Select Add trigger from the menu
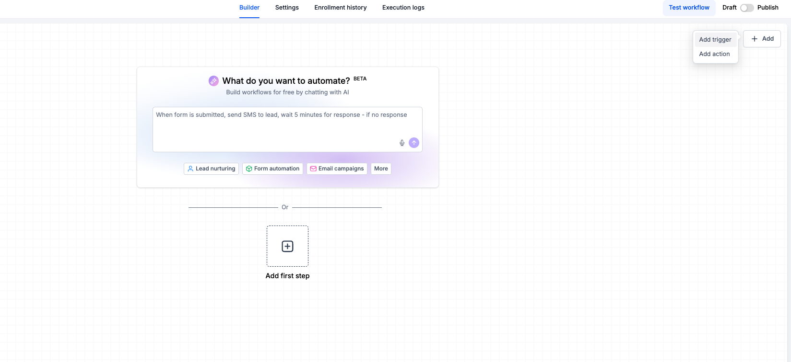 coord(715,40)
